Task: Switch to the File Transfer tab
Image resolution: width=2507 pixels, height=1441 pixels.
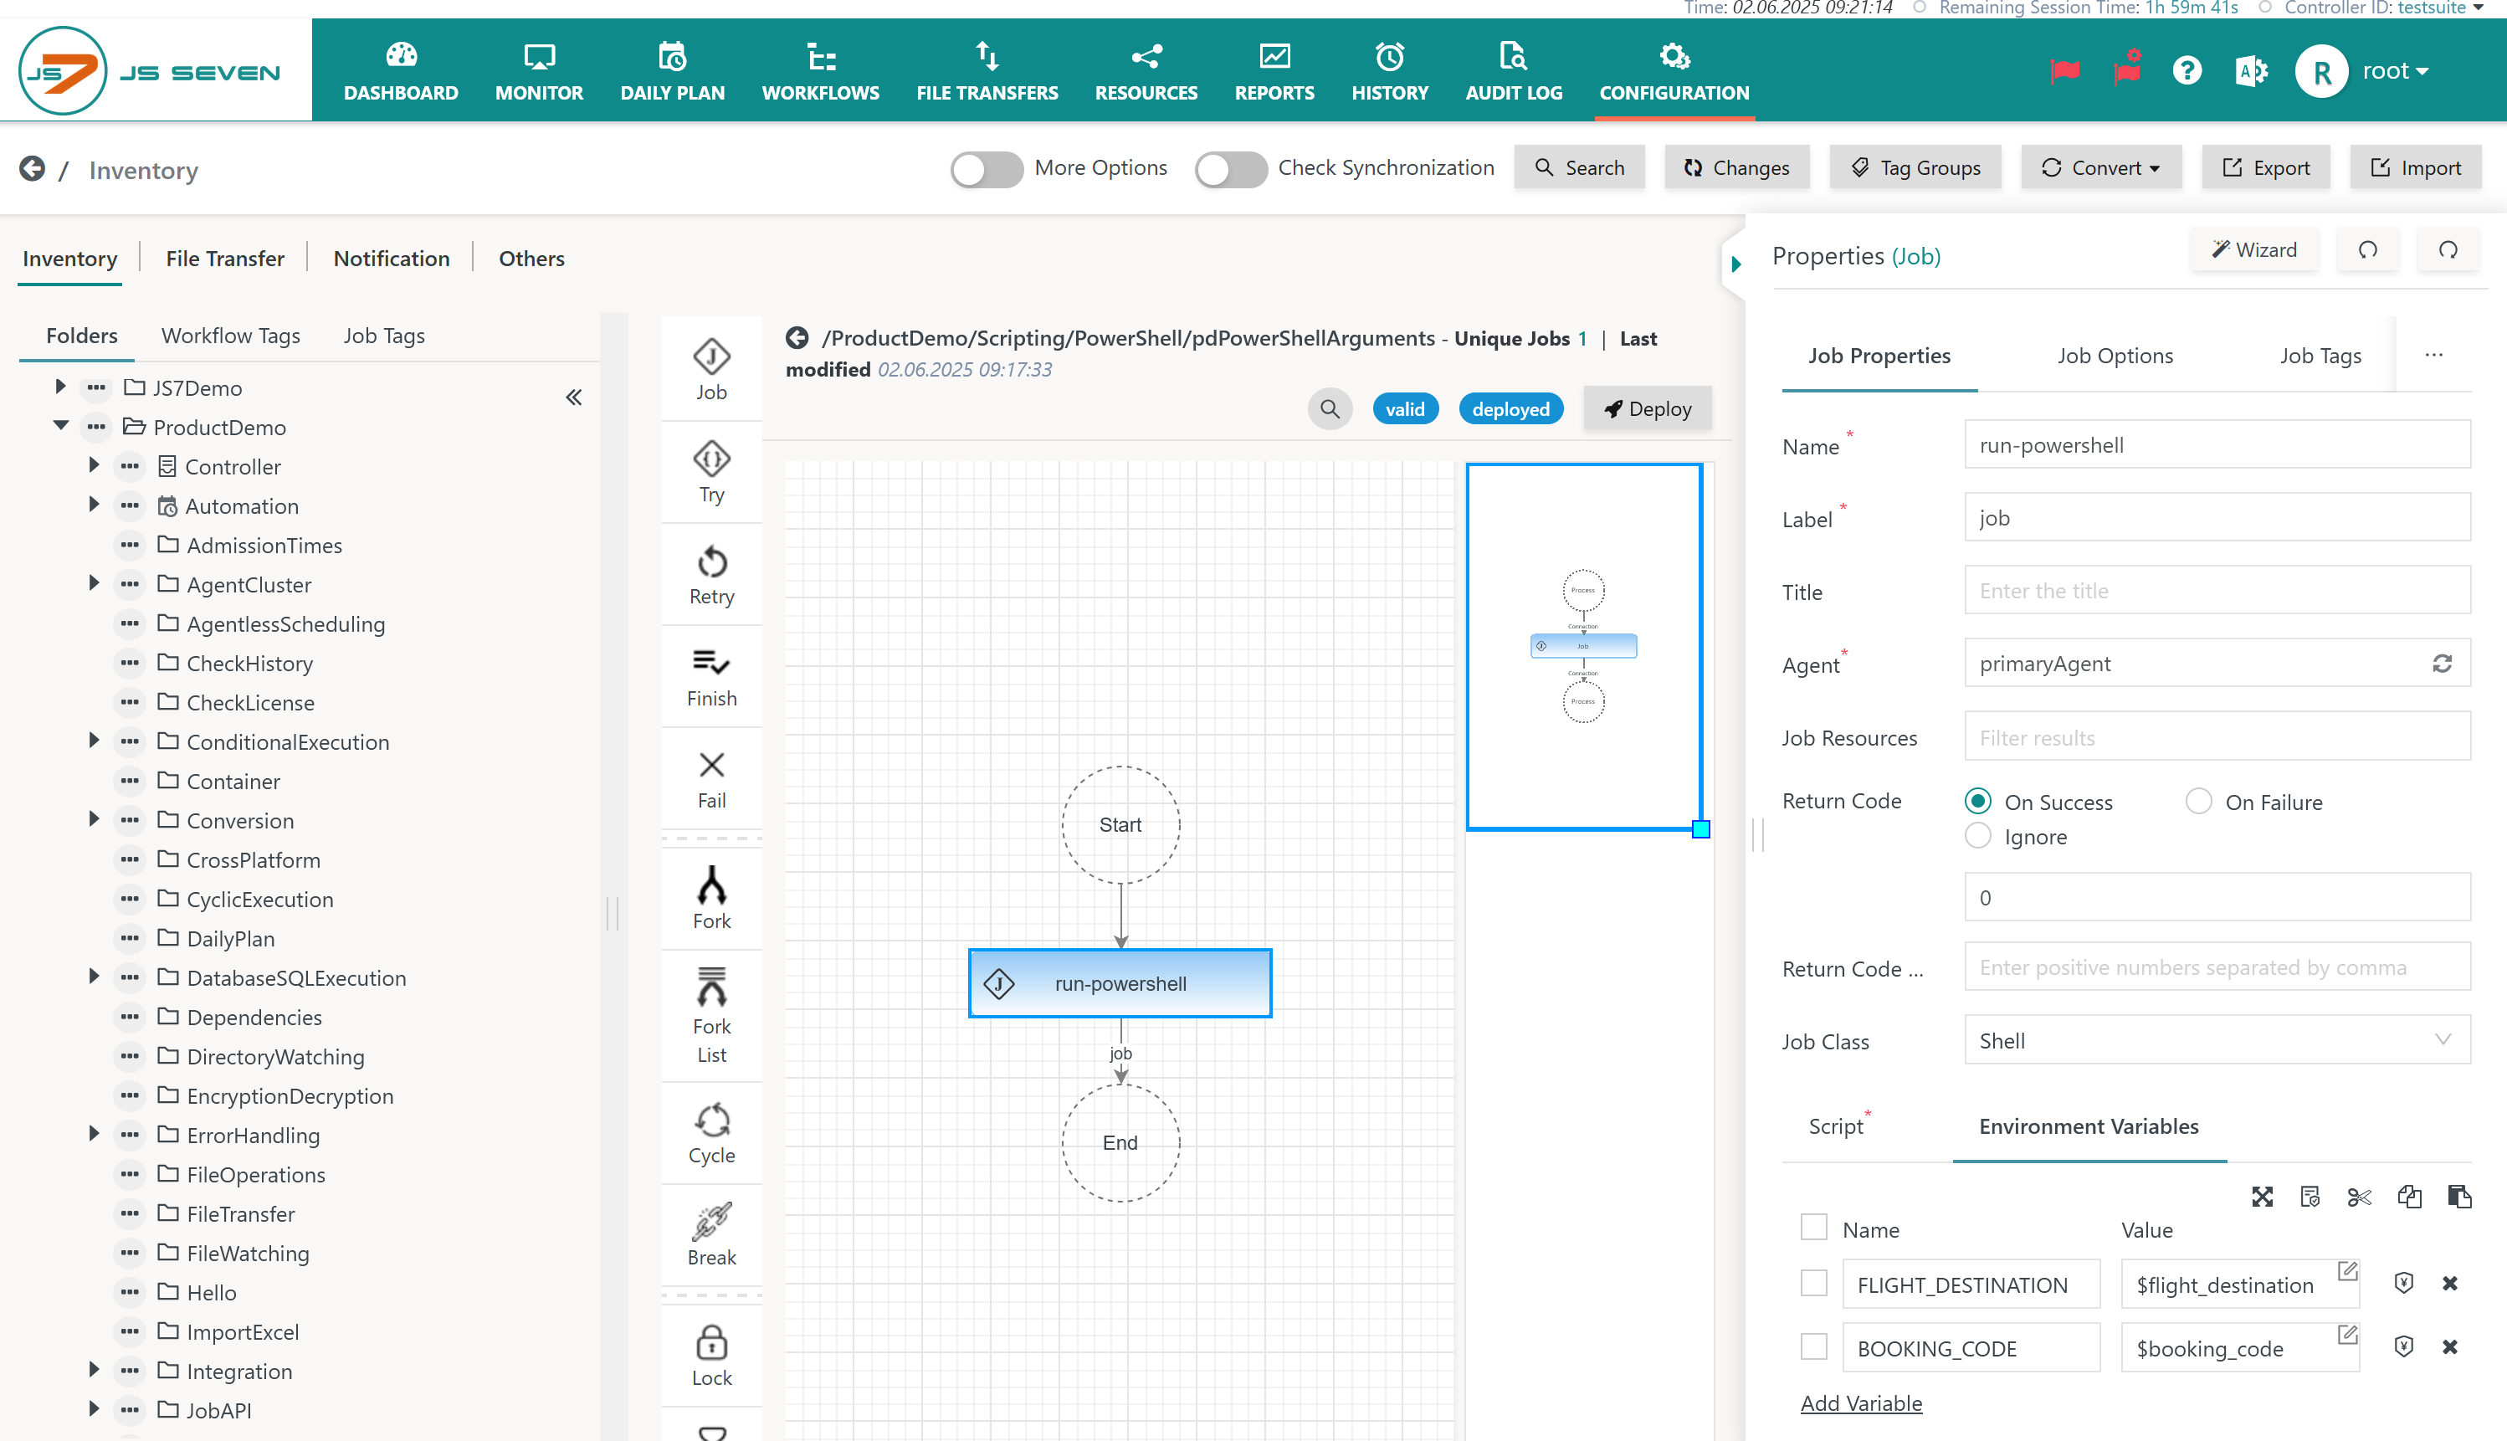Action: [224, 259]
